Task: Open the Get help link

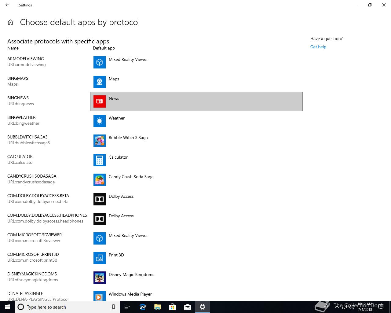Action: [x=318, y=47]
